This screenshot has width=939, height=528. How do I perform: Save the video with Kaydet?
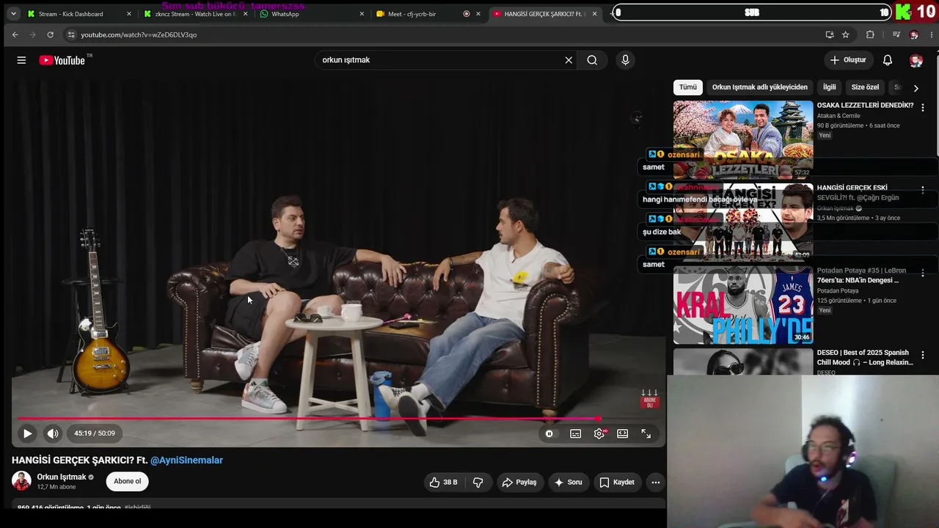(x=617, y=482)
